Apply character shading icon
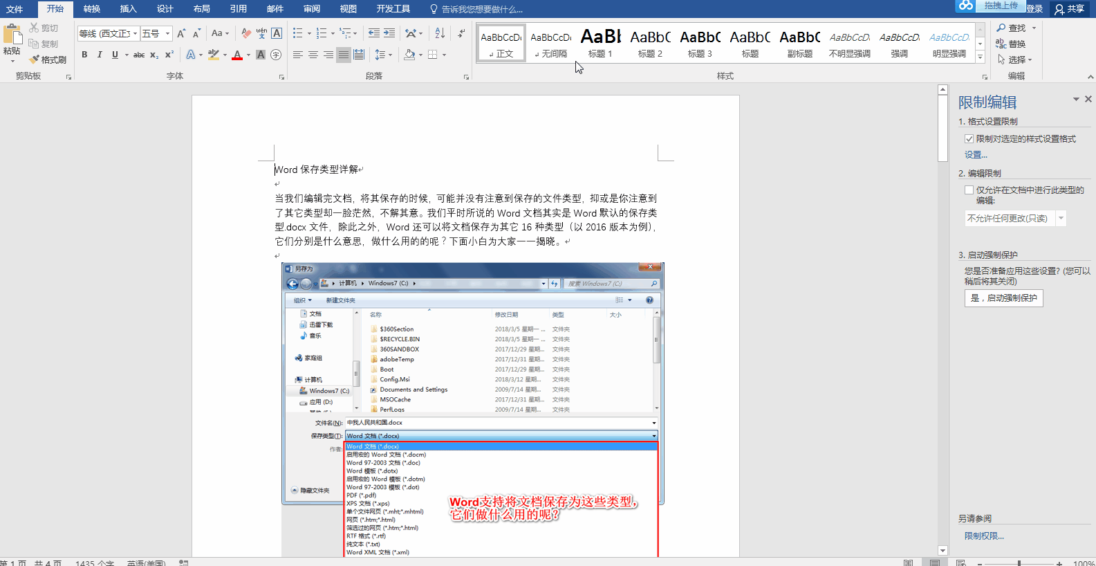The height and width of the screenshot is (566, 1096). coord(261,55)
